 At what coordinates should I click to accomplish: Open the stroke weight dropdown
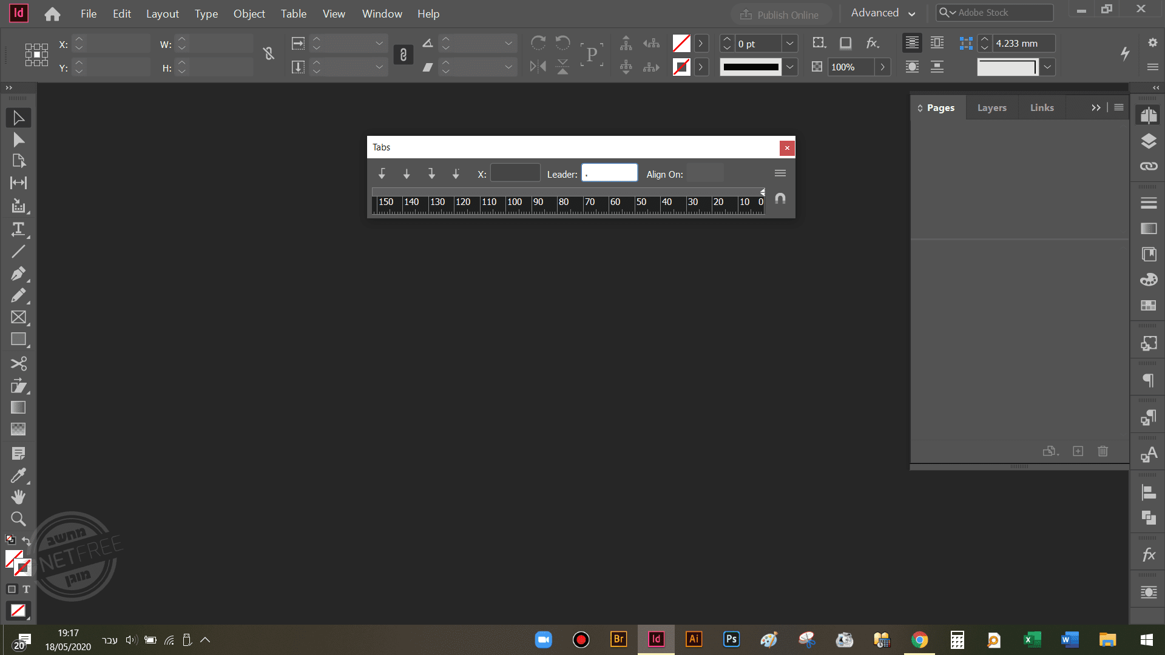point(789,44)
